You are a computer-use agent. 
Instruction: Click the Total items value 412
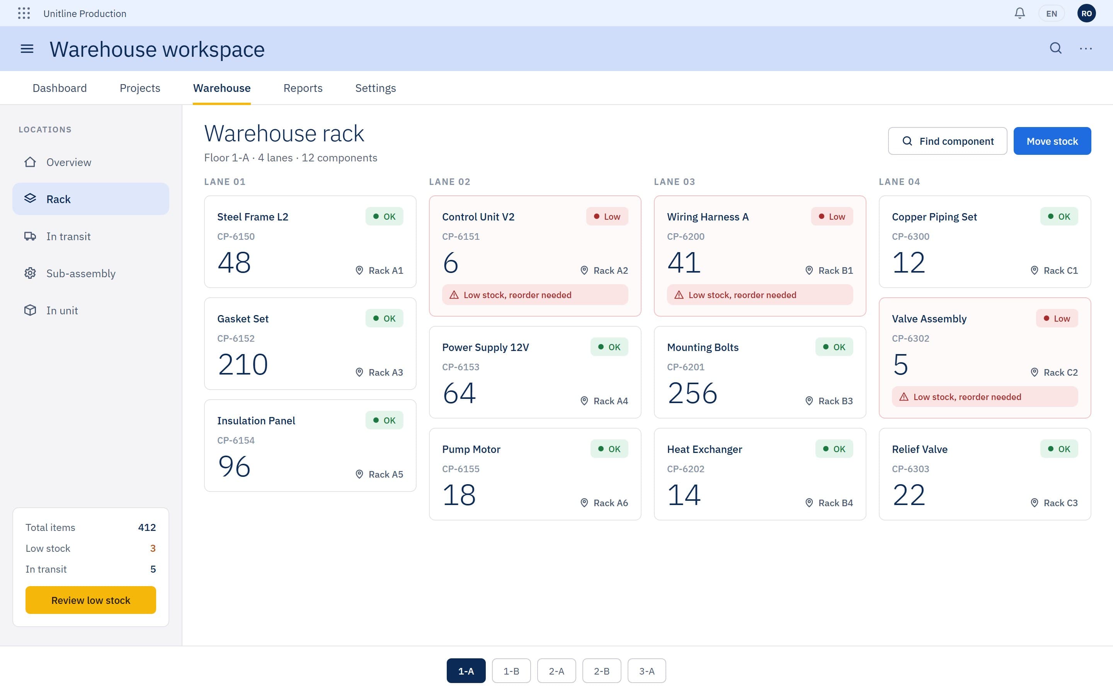click(x=147, y=527)
